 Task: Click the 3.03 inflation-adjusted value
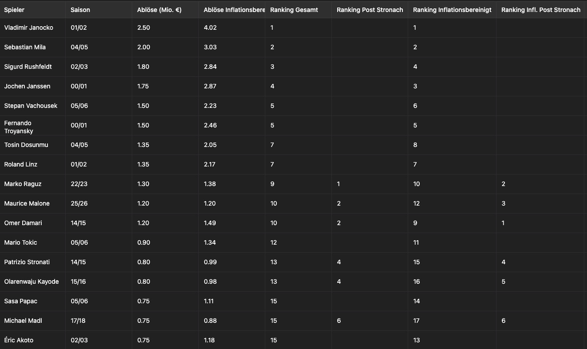click(x=210, y=47)
